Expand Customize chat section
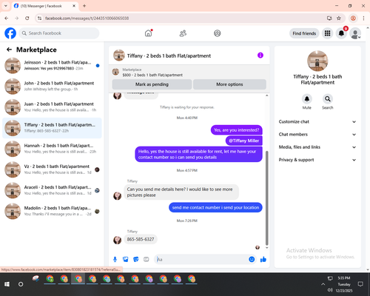The height and width of the screenshot is (296, 370). 317,121
